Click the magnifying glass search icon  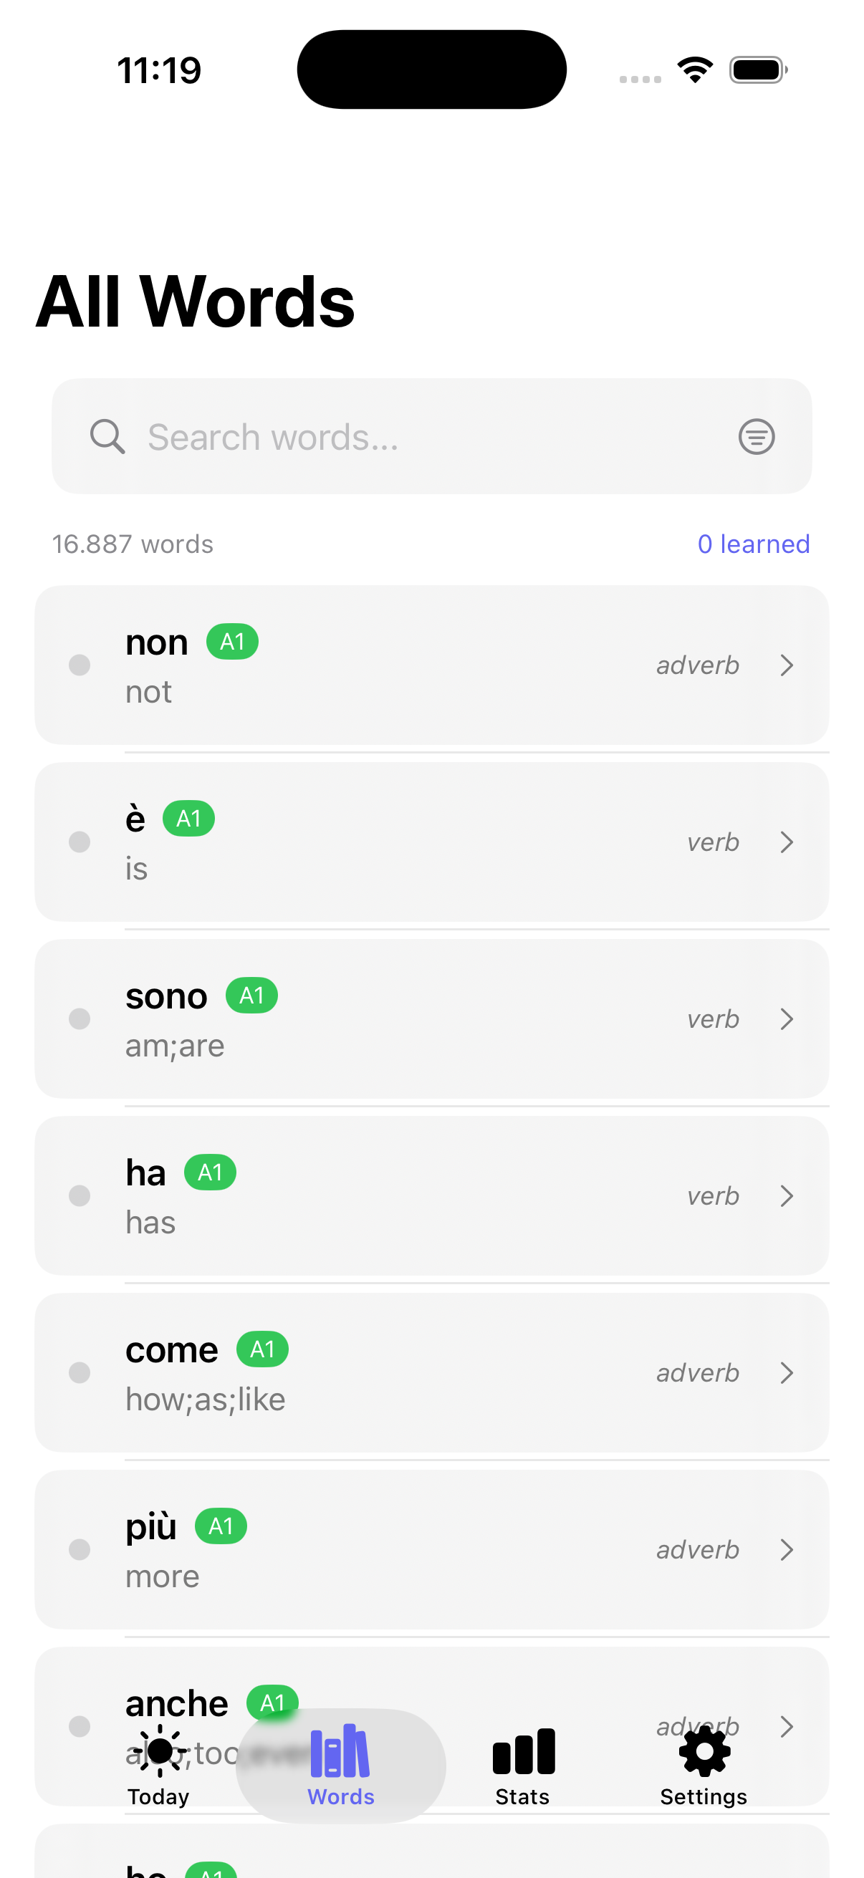point(107,436)
